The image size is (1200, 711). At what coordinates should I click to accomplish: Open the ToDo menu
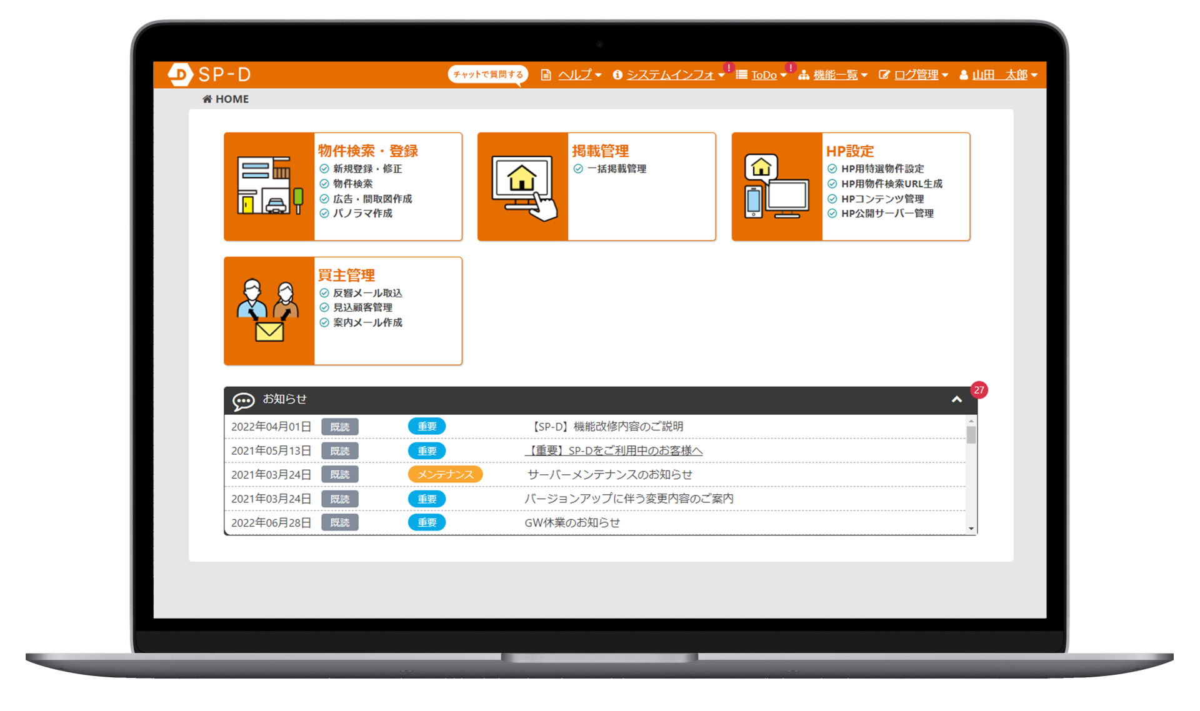pos(764,75)
